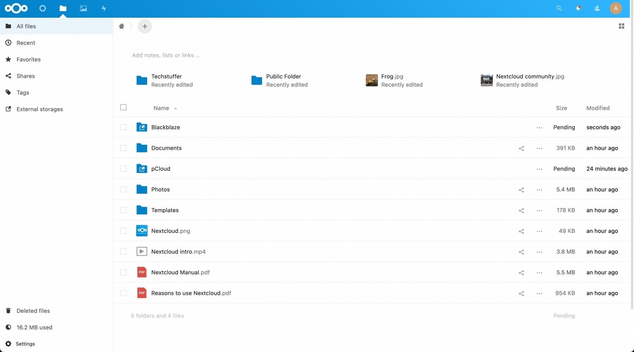The height and width of the screenshot is (352, 634).
Task: Open External storages in sidebar
Action: pyautogui.click(x=57, y=109)
